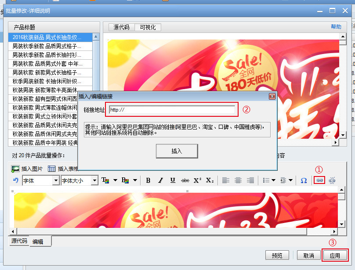Click the 链接地址 URL input field
355x270 pixels.
(172, 110)
